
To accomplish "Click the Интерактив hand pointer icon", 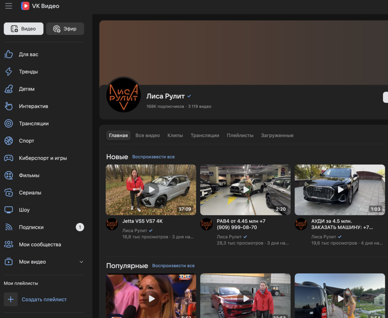I will (9, 106).
